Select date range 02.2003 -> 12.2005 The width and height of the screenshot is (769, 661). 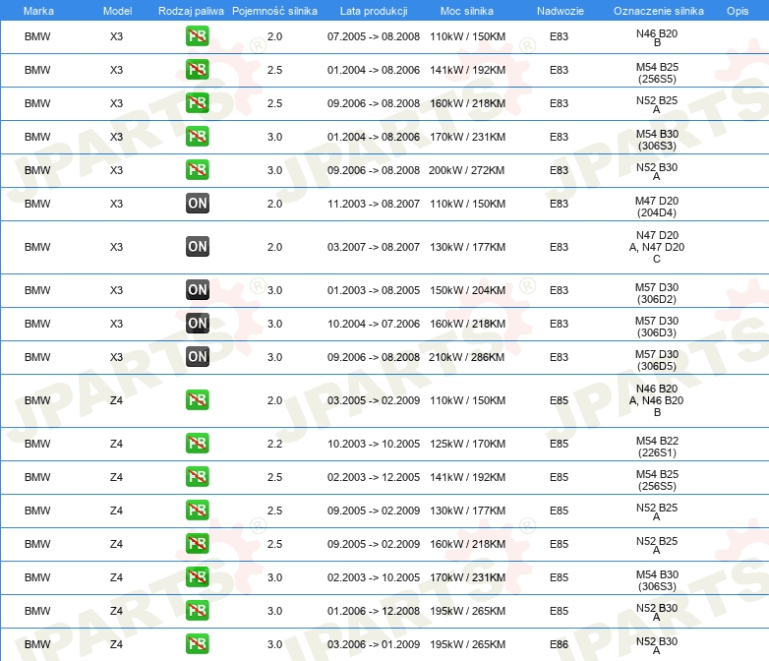(374, 476)
